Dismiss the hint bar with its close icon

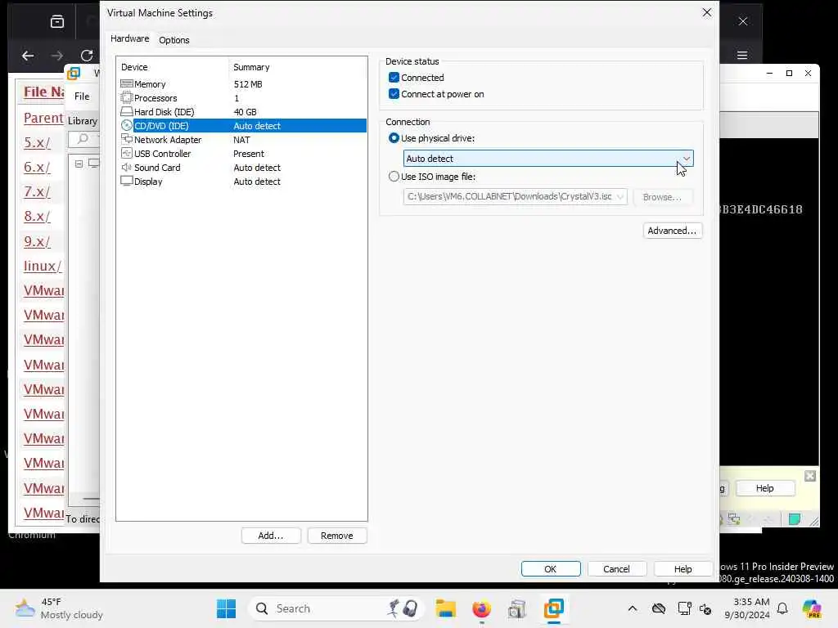coord(809,476)
